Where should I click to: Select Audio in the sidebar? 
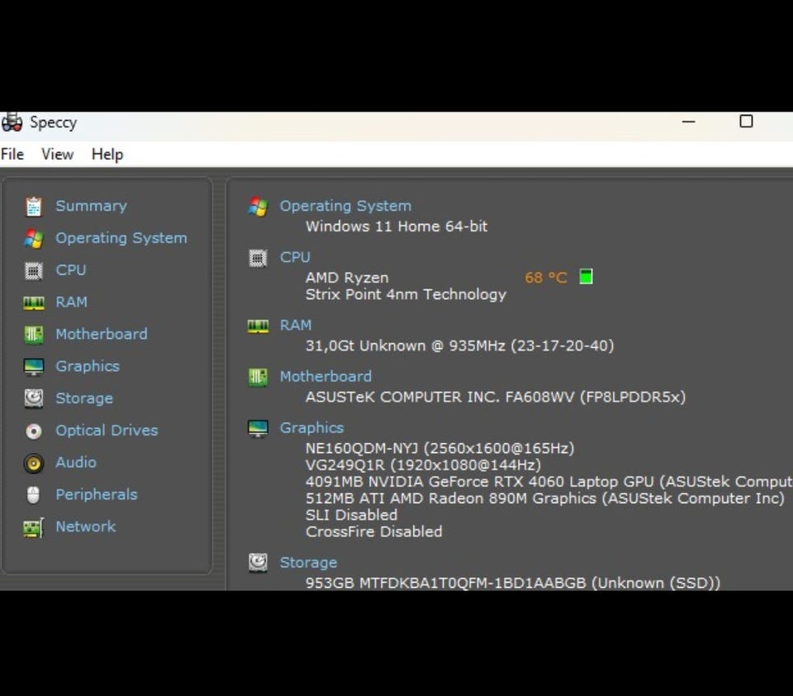click(76, 462)
